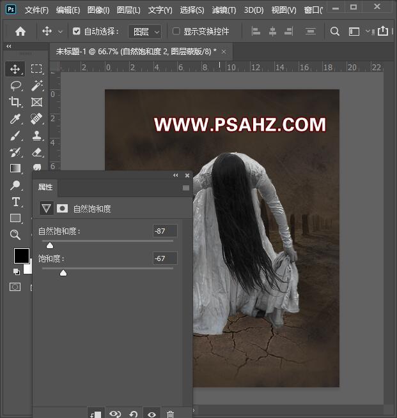
Task: Reset adjustment to defaults icon
Action: (133, 414)
